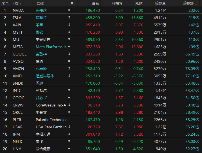Click the 名称 column header
The image size is (202, 153).
point(40,3)
